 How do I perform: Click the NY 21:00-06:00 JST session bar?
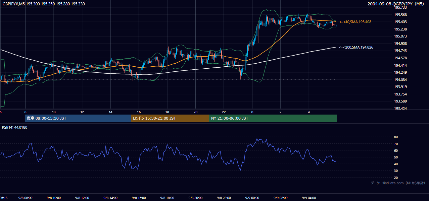point(273,118)
